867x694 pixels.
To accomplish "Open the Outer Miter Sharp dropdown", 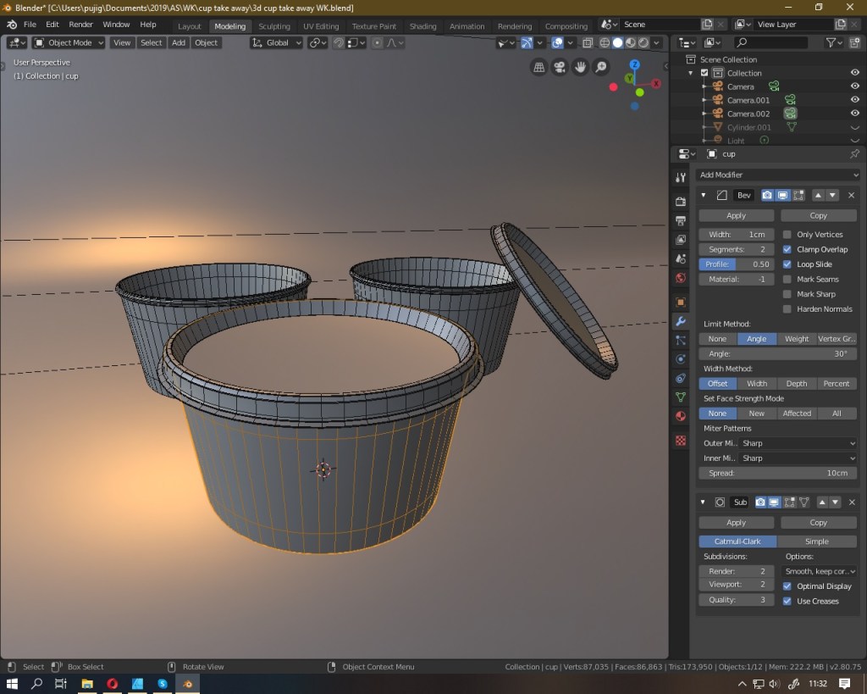I will pyautogui.click(x=798, y=443).
